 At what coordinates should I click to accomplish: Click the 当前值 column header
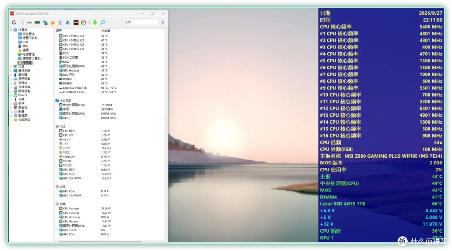point(105,31)
